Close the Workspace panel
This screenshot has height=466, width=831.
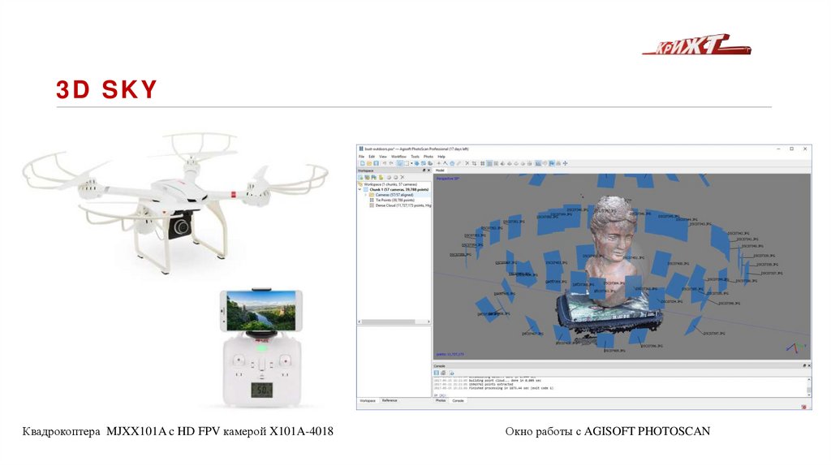[x=428, y=170]
